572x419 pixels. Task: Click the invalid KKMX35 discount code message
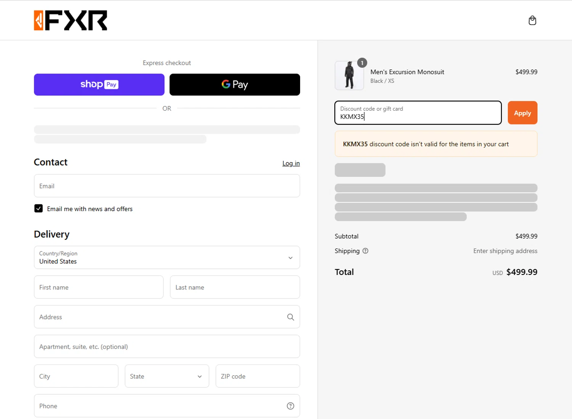click(x=436, y=144)
